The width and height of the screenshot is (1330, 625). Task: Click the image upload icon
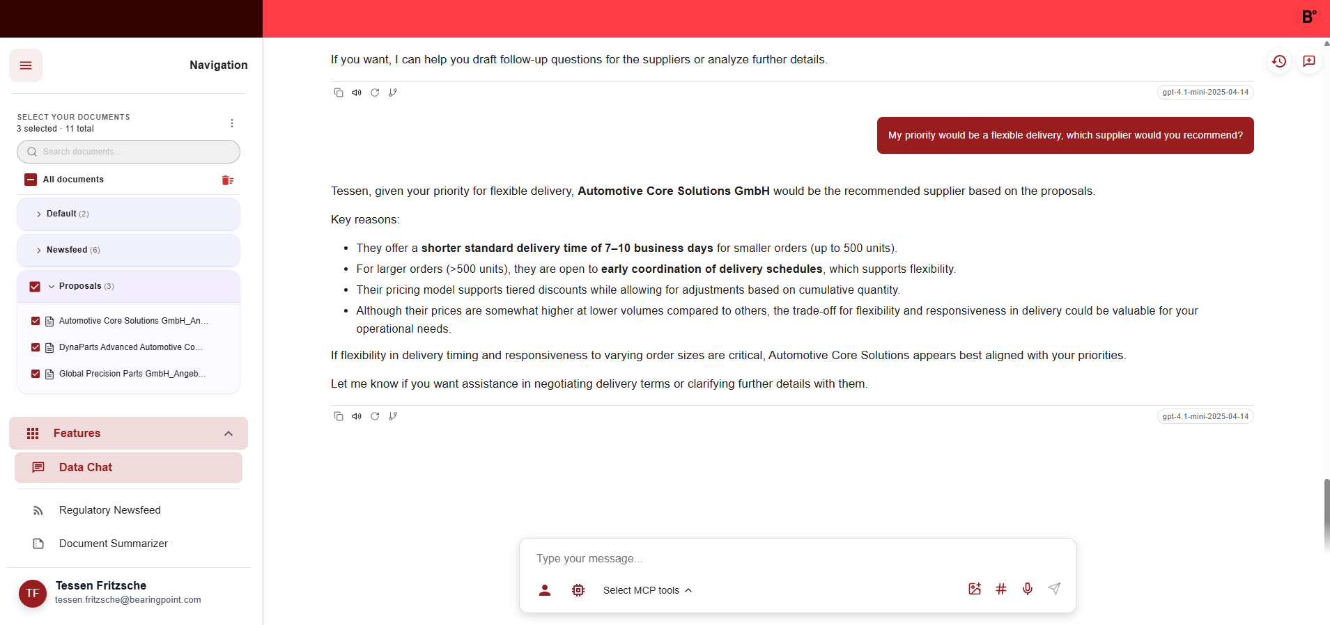(974, 590)
